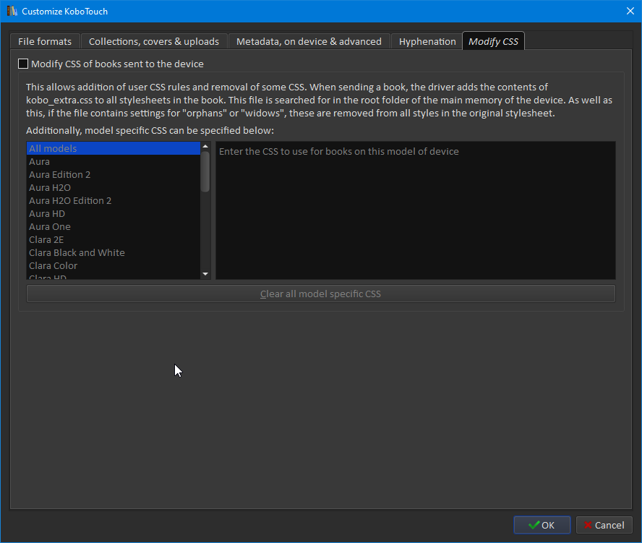This screenshot has width=642, height=543.
Task: Choose the Aura One model
Action: click(114, 226)
